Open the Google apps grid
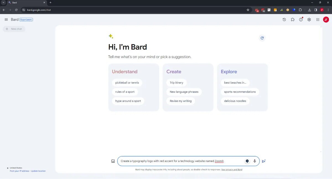 [x=318, y=20]
